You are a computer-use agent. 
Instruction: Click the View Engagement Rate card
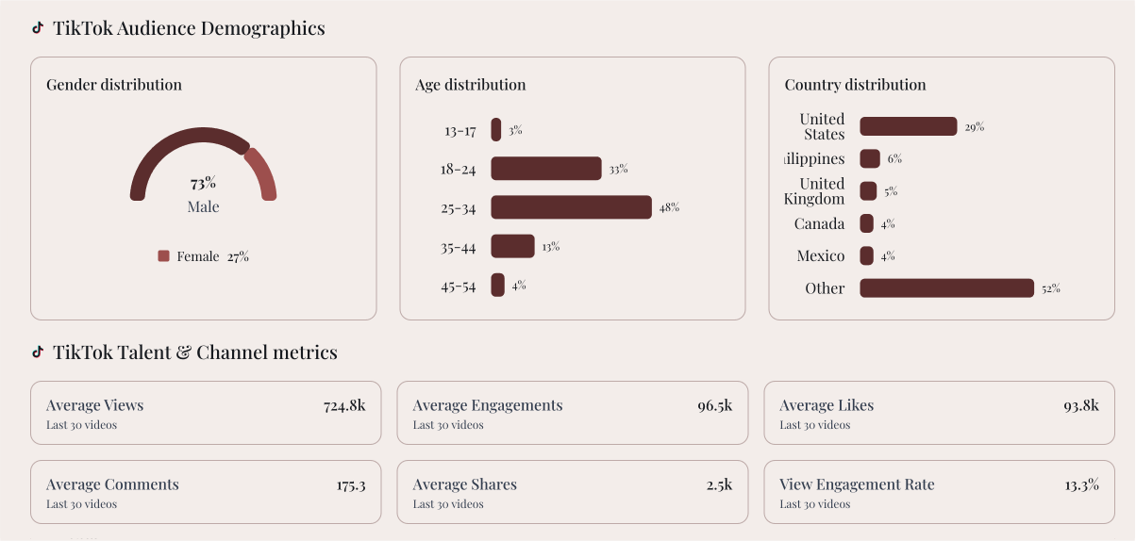coord(939,492)
